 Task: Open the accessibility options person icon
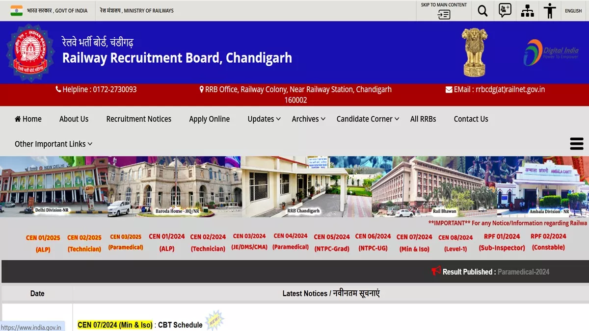[x=550, y=11]
